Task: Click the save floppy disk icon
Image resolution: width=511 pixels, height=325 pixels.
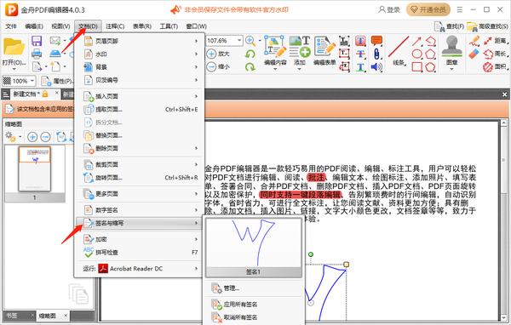Action: 37,41
